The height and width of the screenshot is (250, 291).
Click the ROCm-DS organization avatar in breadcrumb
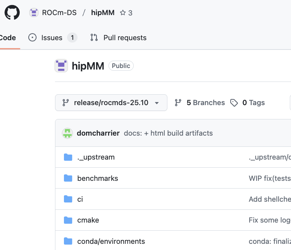point(34,13)
